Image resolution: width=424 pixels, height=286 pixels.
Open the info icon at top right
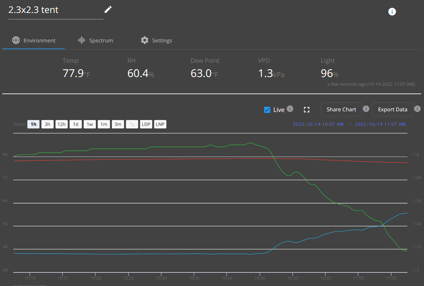(392, 12)
